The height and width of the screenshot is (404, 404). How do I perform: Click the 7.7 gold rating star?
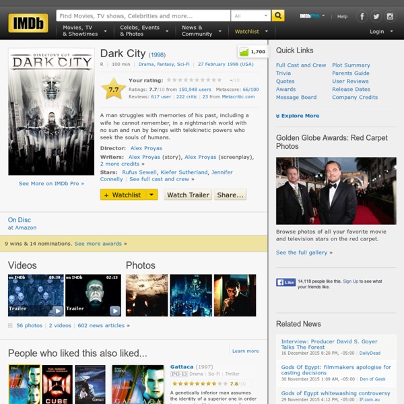coord(113,89)
